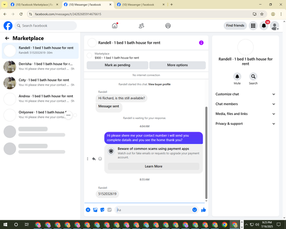View site information icon in address bar
This screenshot has width=286, height=229.
click(x=30, y=14)
